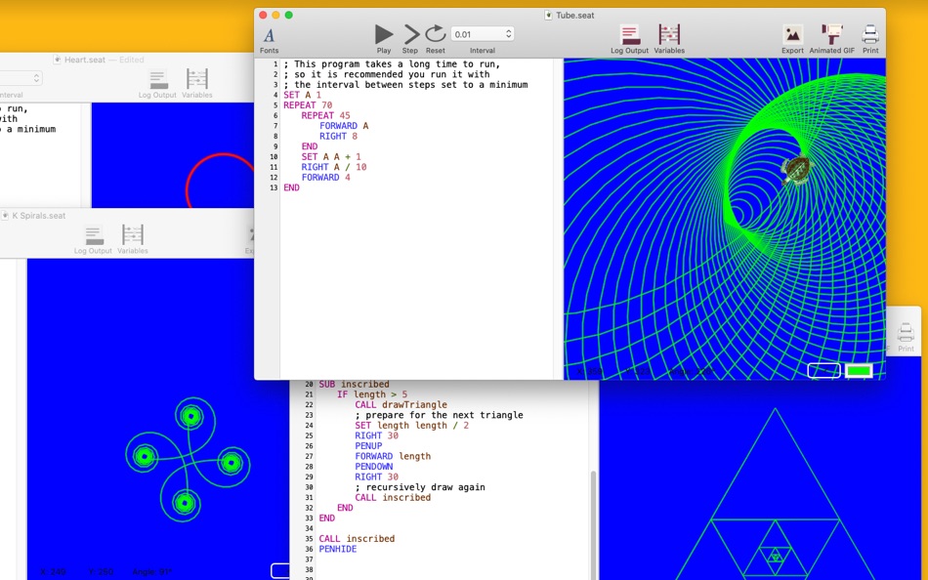Click the END on line 9
Image resolution: width=928 pixels, height=580 pixels.
[x=310, y=146]
